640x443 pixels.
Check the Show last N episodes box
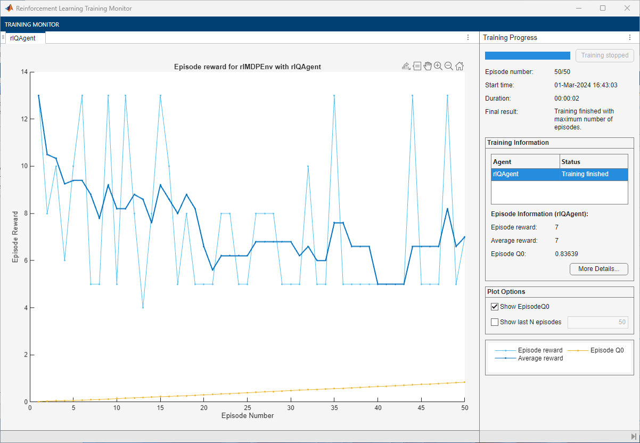pos(495,322)
